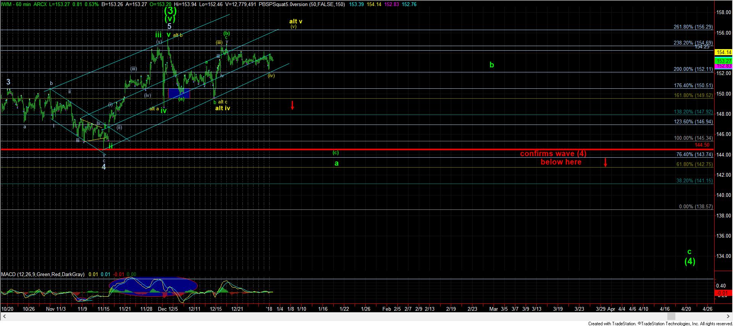Select the yellow 'alt v' wave label

(x=295, y=21)
